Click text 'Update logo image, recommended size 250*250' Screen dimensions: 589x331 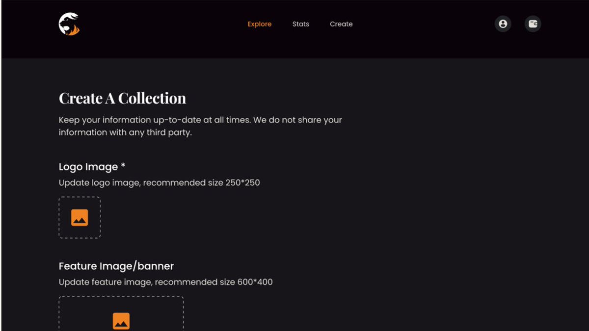(x=160, y=183)
